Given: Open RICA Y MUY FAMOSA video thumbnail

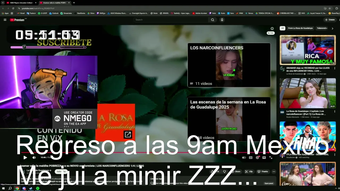Looking at the screenshot, I should pos(308,50).
